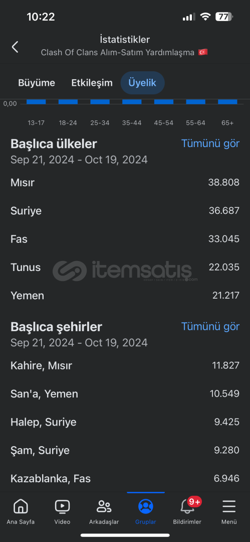The height and width of the screenshot is (542, 250).
Task: Select the Mısır country row
Action: pos(125,183)
